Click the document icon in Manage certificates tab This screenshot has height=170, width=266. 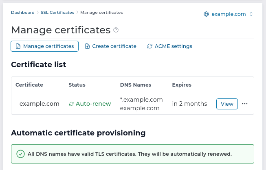tap(18, 46)
